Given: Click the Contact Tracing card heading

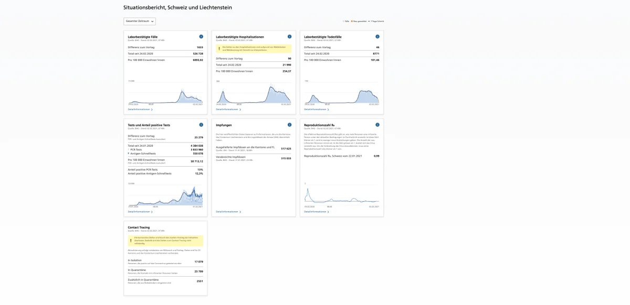Looking at the screenshot, I should point(139,227).
